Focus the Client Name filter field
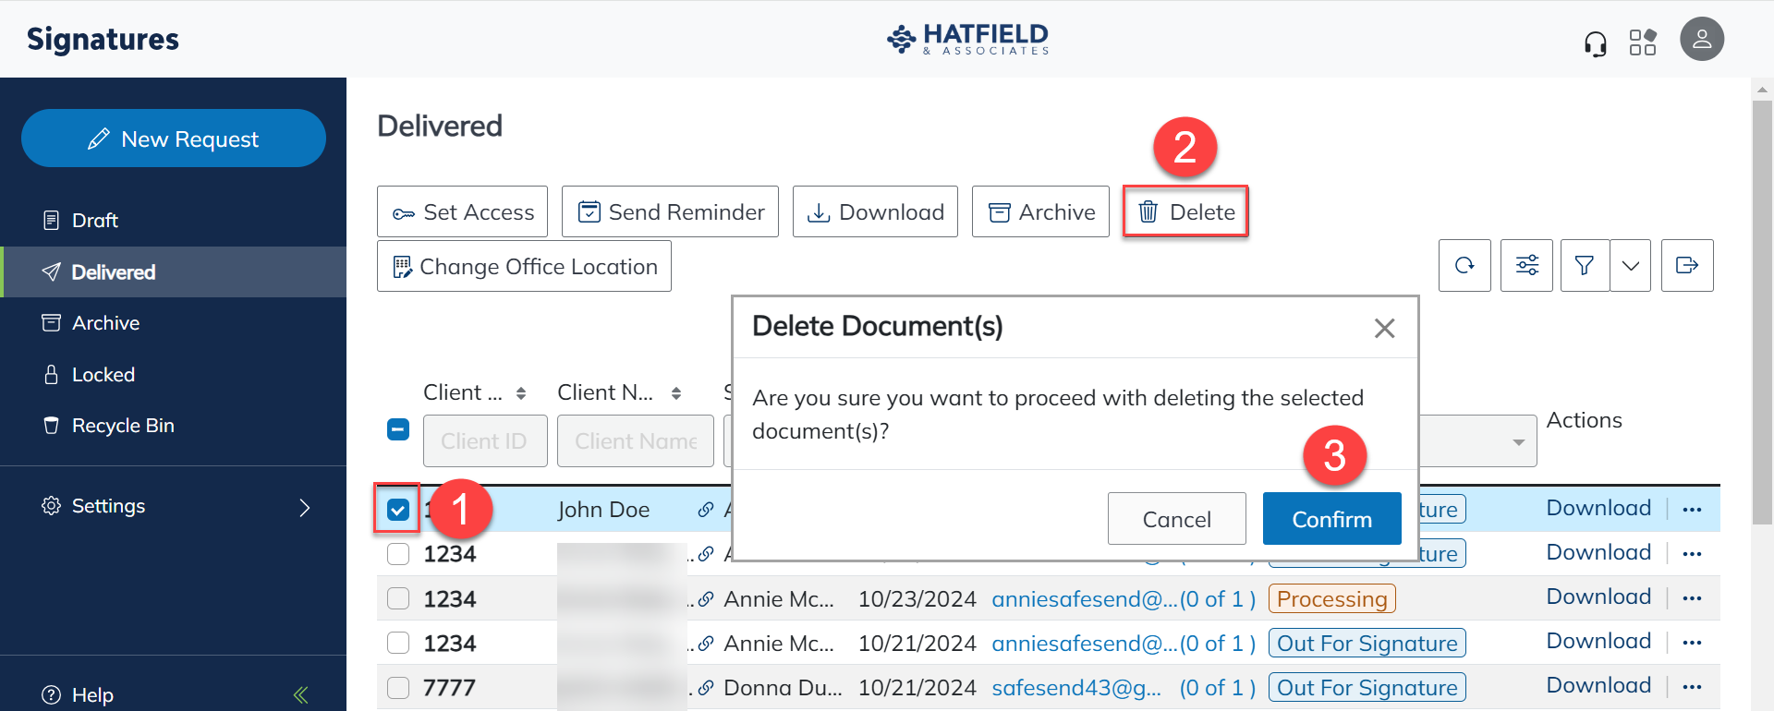 pos(636,441)
